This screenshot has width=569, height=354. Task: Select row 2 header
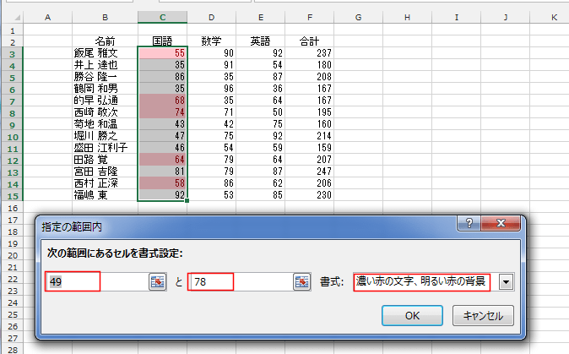click(x=13, y=42)
